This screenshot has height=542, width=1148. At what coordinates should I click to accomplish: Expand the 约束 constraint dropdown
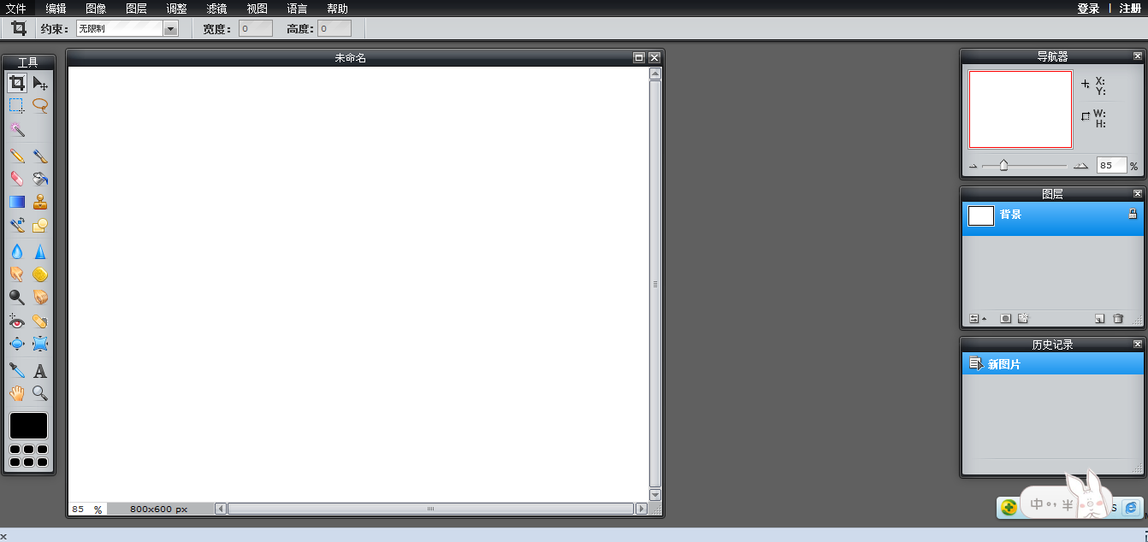(x=127, y=28)
